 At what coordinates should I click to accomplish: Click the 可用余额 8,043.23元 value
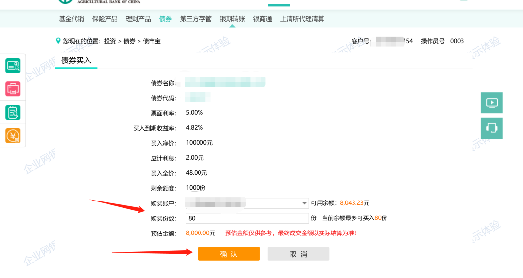(355, 203)
